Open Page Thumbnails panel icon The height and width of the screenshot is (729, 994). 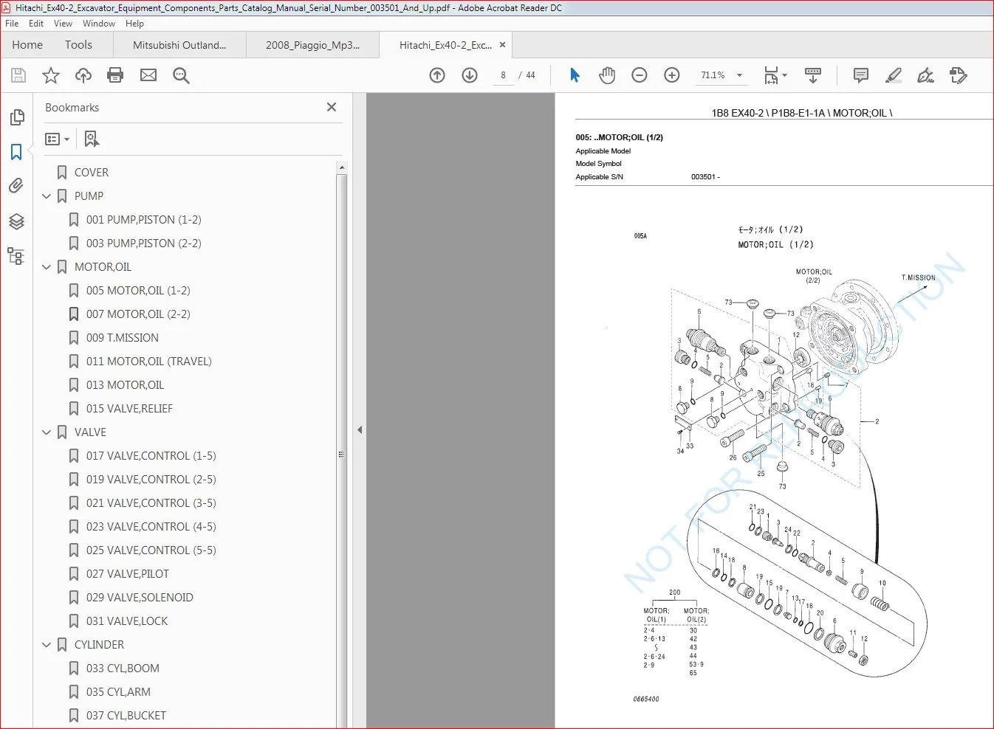16,117
